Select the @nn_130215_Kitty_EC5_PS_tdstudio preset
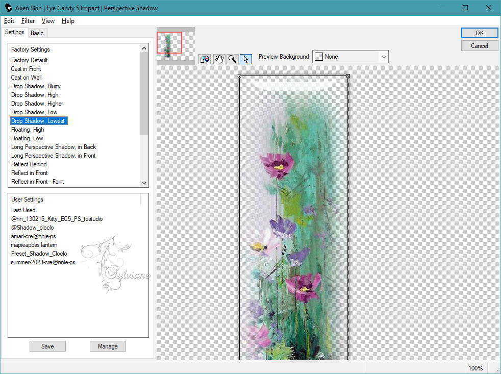 pyautogui.click(x=57, y=219)
